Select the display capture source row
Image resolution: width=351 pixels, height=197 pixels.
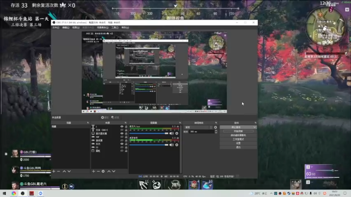[109, 134]
